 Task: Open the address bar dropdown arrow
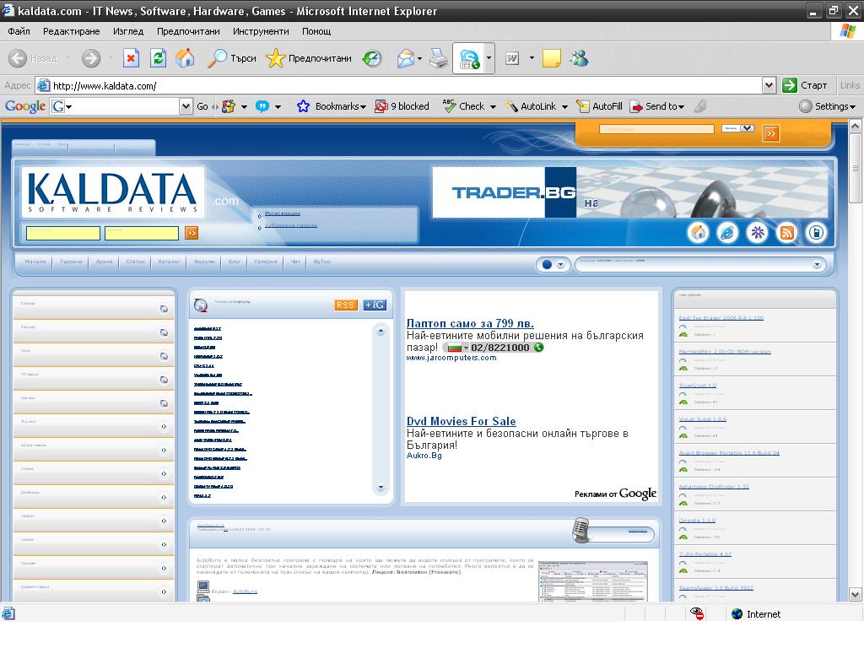(769, 85)
